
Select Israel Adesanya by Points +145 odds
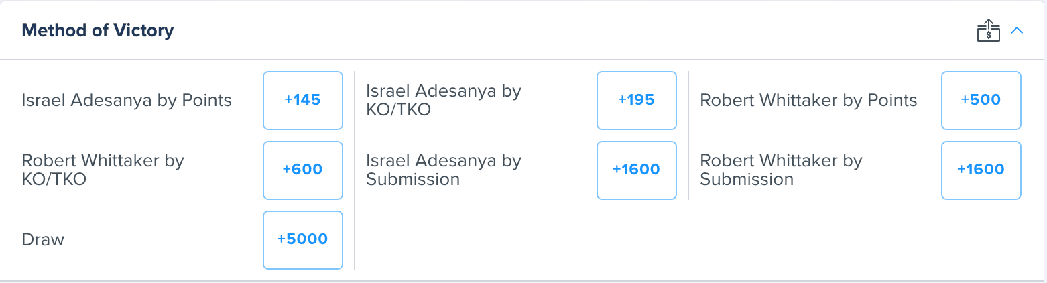tap(303, 101)
